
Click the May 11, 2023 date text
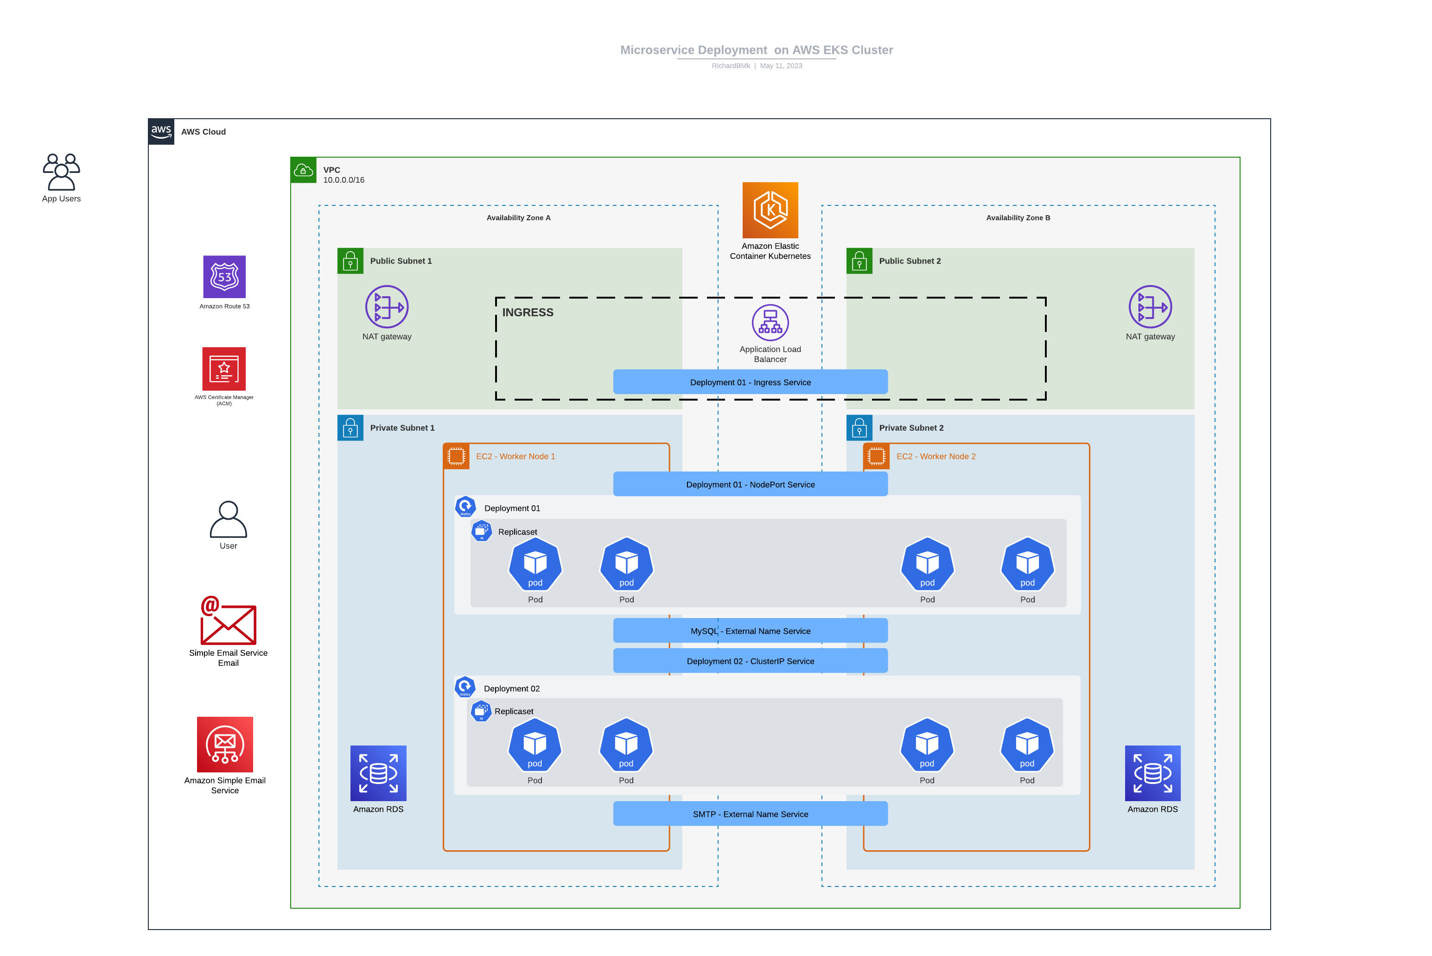click(x=781, y=66)
